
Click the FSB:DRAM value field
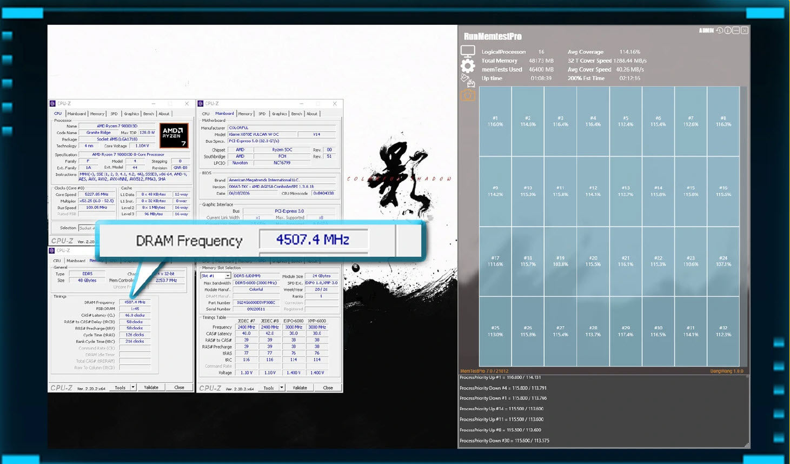135,309
